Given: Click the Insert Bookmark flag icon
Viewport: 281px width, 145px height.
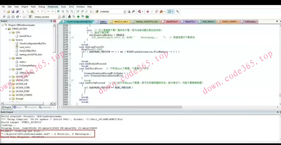Looking at the screenshot, I should tap(58, 12).
